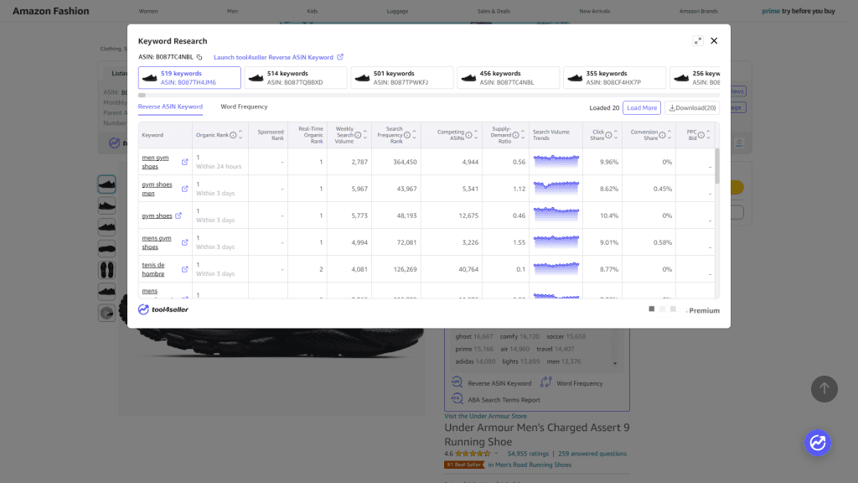Click the prime try before you buy link
This screenshot has width=858, height=483.
(x=799, y=11)
